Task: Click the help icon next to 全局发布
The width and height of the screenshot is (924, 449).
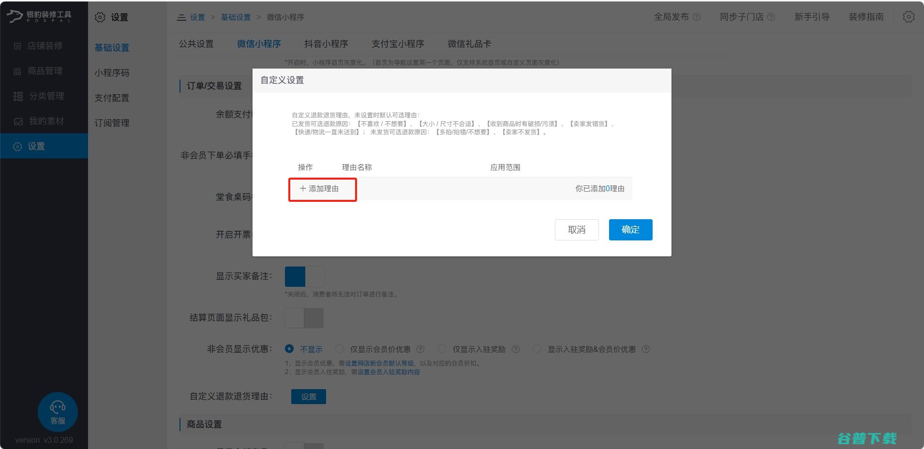Action: click(697, 17)
